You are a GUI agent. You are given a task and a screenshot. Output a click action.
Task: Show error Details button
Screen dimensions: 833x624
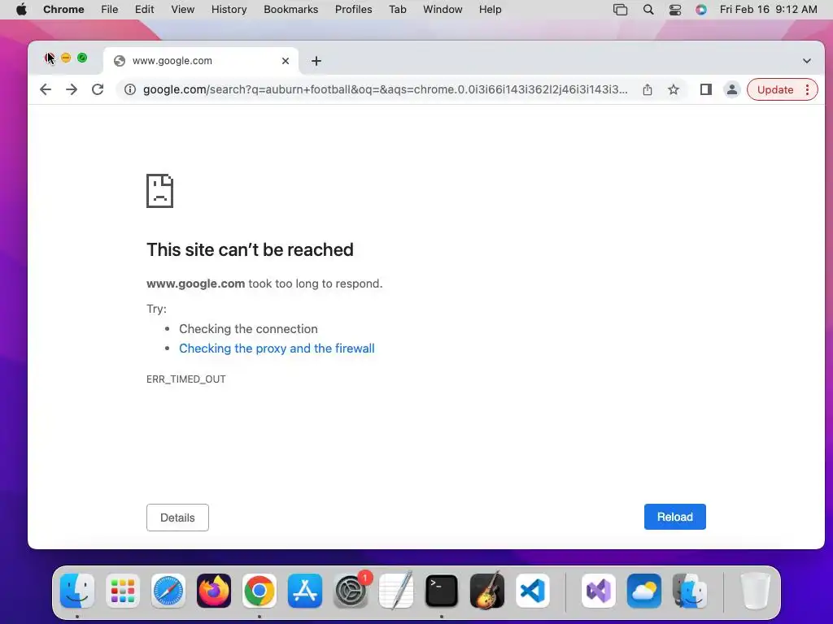(177, 518)
